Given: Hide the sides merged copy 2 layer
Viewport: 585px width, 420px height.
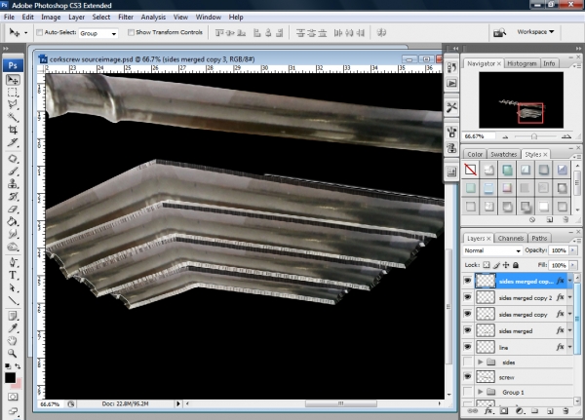Looking at the screenshot, I should coord(467,297).
